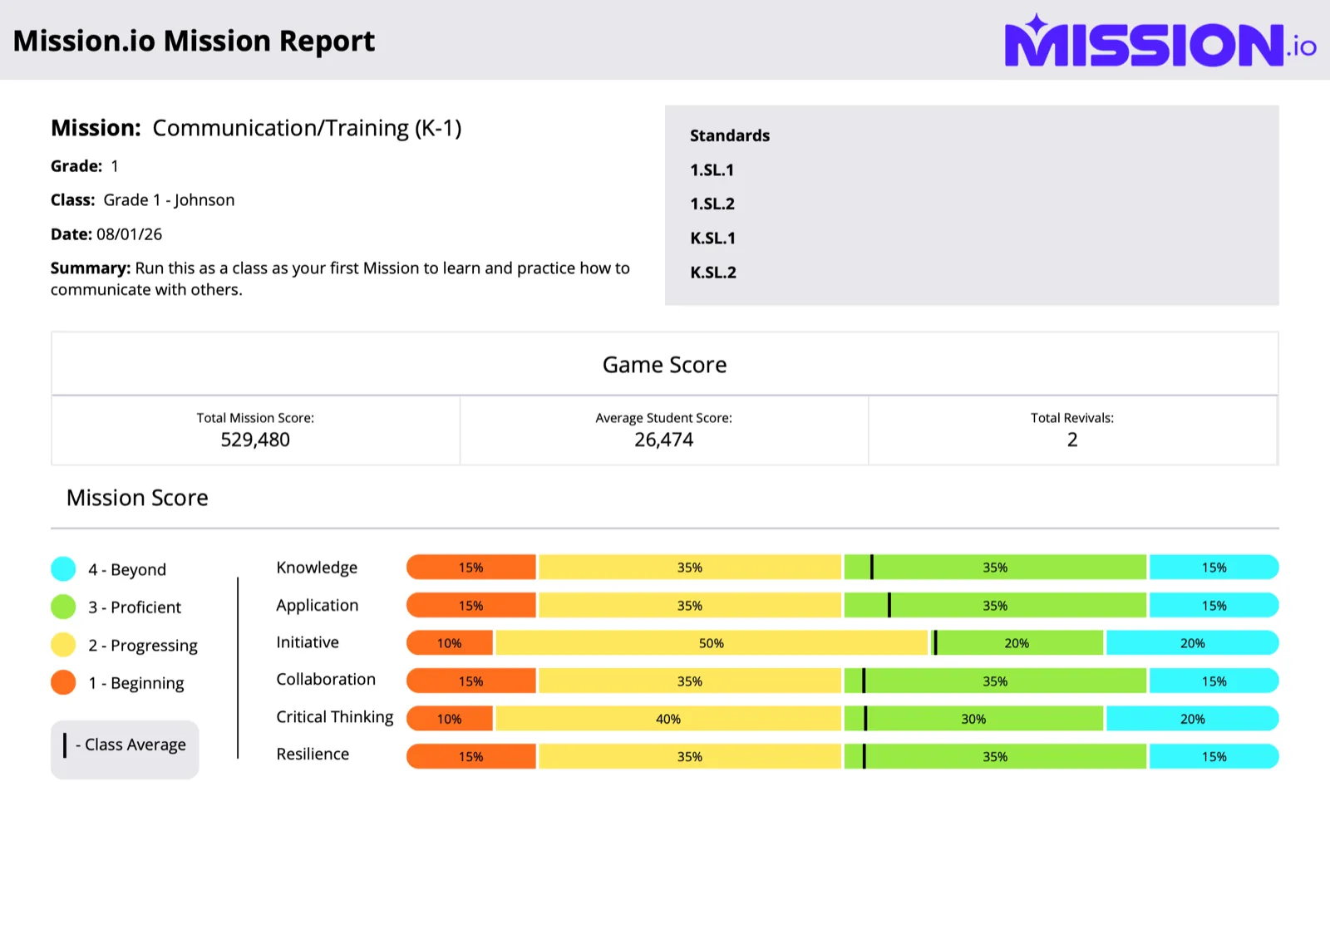The image size is (1330, 939).
Task: Click the green '3 - Proficient' legend dot
Action: (63, 607)
